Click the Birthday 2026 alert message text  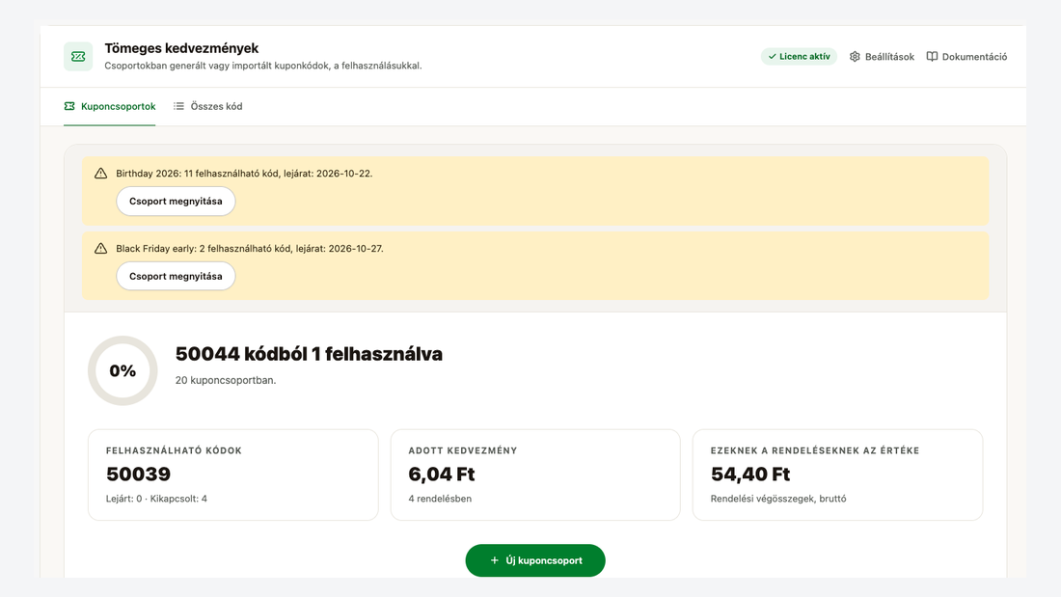[244, 174]
